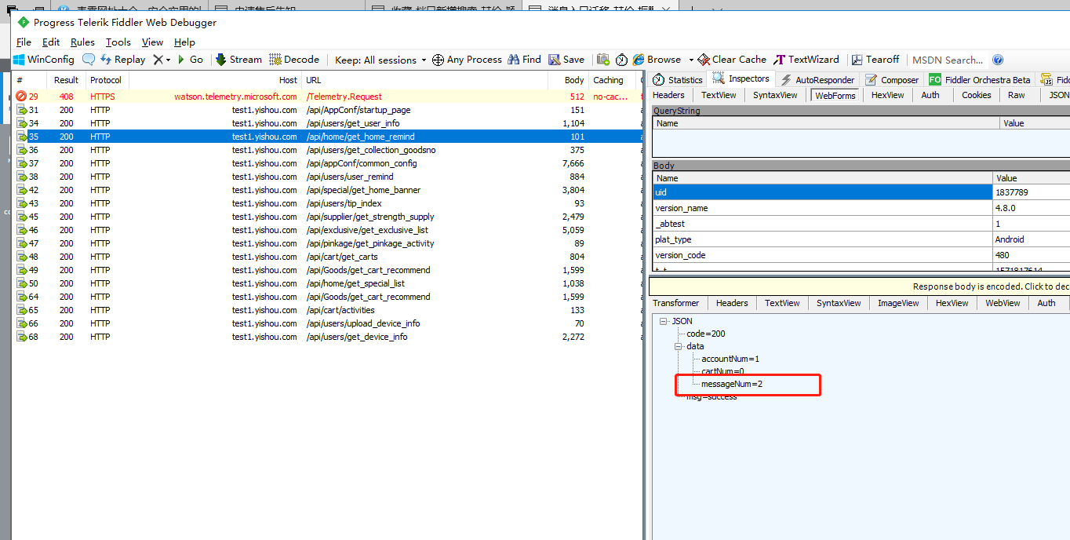This screenshot has width=1070, height=540.
Task: Select session /api/supplier/get_strength_supply
Action: (326, 217)
